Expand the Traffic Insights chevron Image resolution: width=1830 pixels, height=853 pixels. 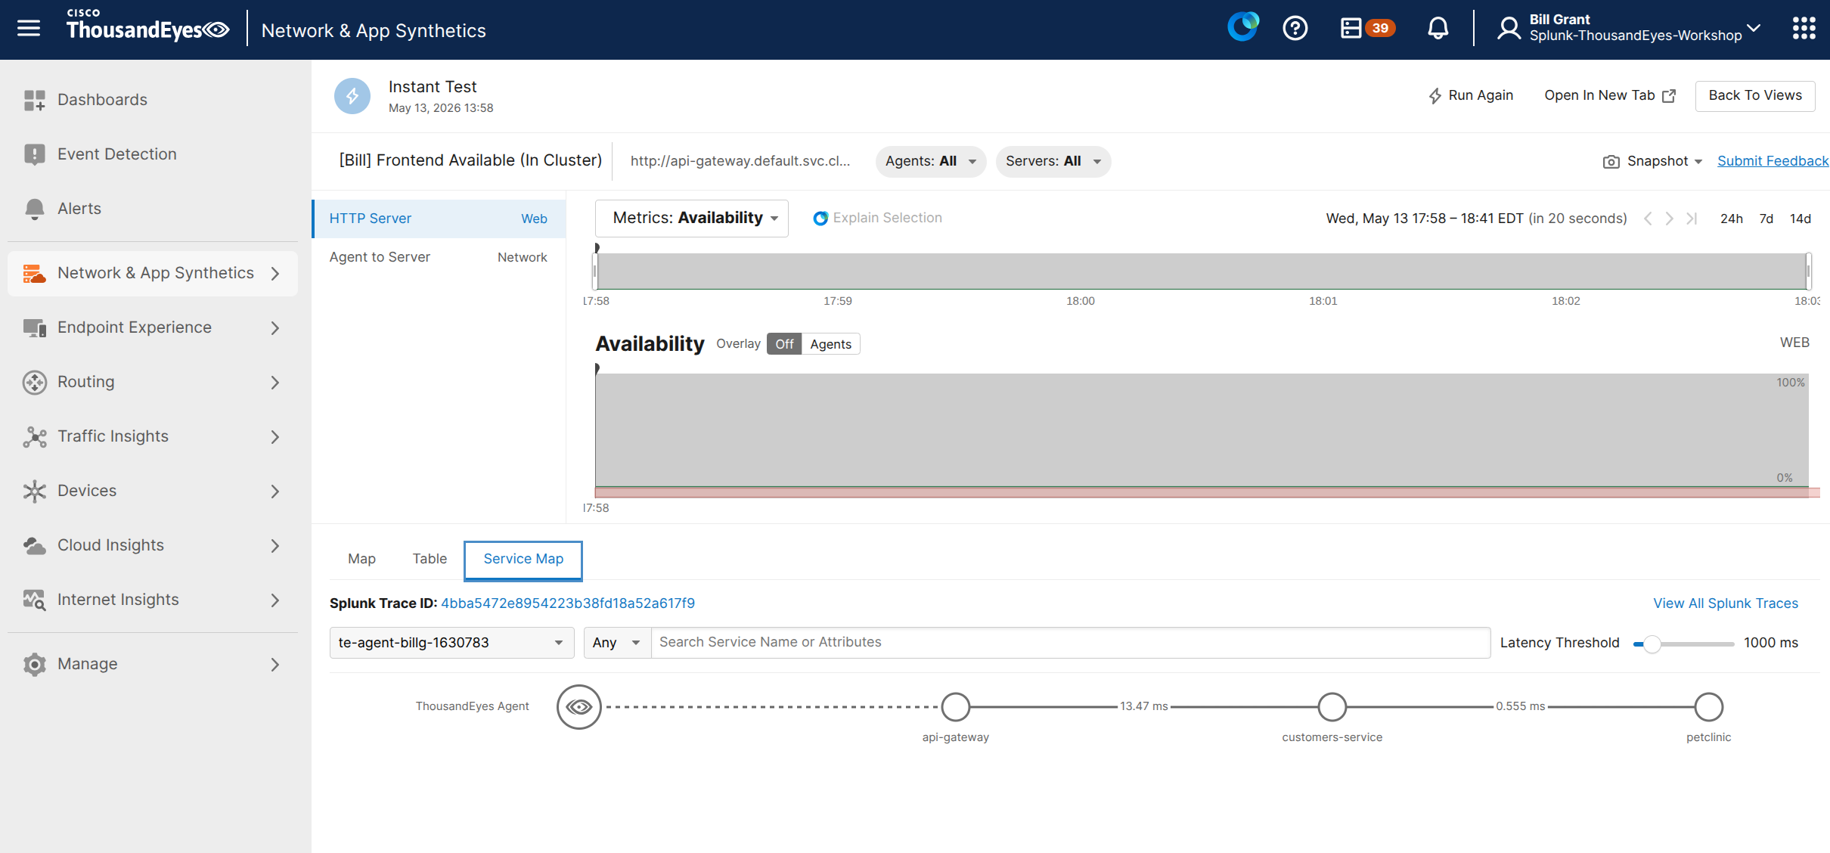275,436
